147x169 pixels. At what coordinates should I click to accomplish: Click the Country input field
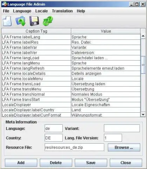click(x=54, y=138)
